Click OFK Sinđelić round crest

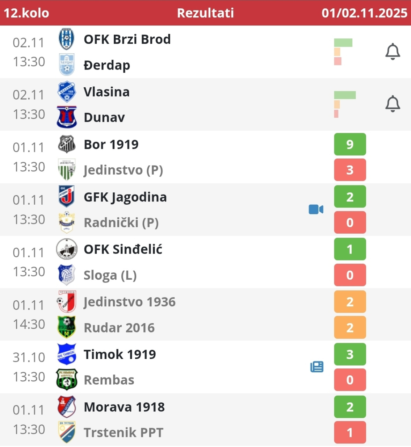pos(66,249)
